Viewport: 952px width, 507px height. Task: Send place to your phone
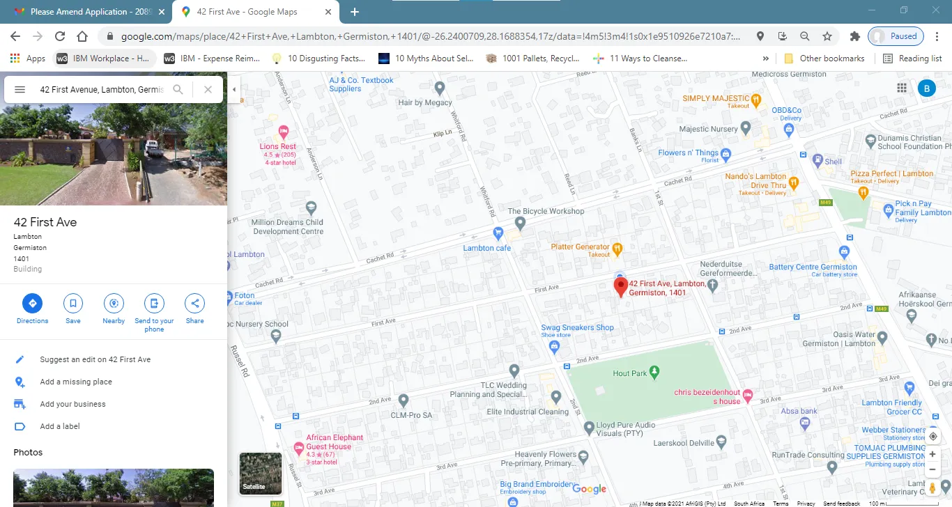pos(154,304)
